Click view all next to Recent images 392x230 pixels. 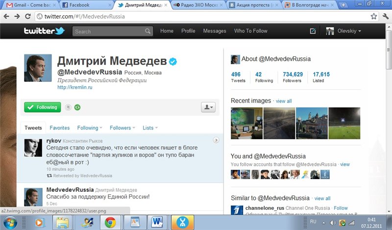284,101
